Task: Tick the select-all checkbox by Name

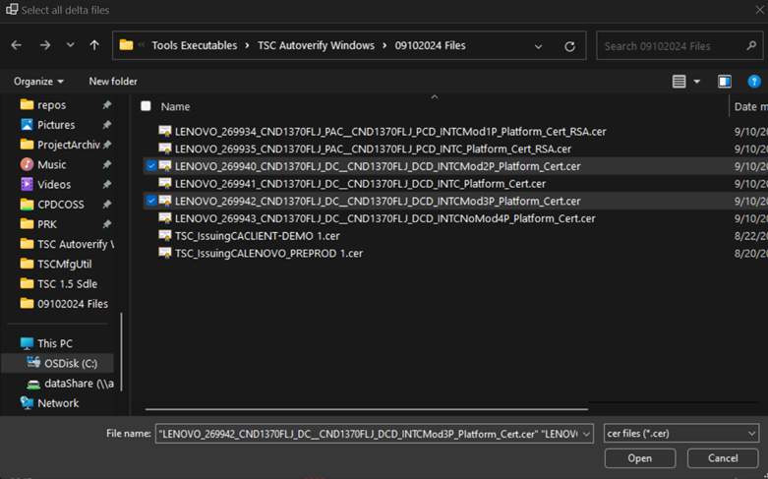Action: (x=146, y=106)
